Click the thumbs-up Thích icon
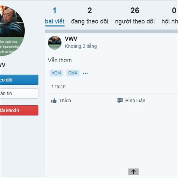Screen dimensions: 178x178 click(x=54, y=101)
